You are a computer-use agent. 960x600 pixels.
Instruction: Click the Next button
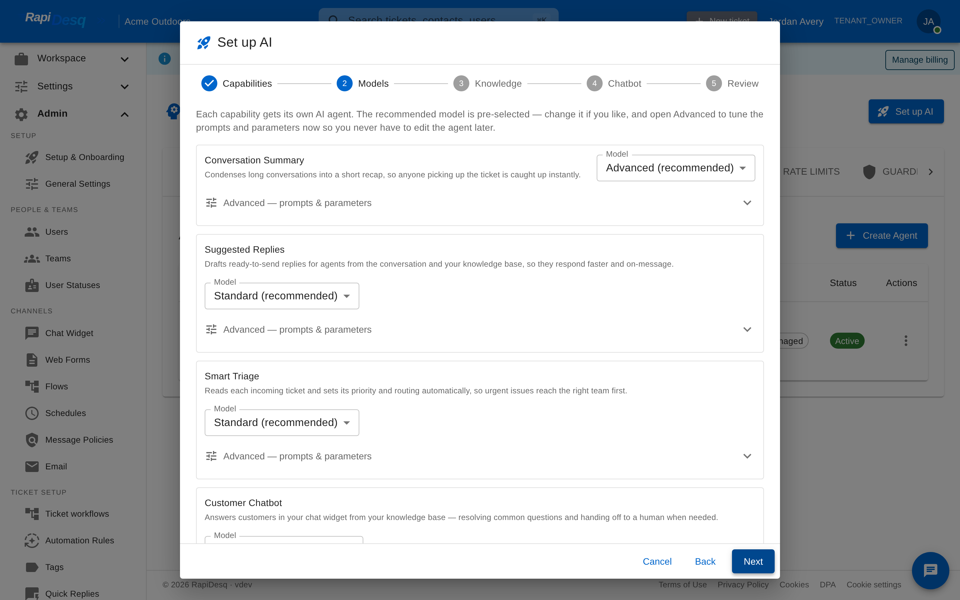tap(753, 562)
